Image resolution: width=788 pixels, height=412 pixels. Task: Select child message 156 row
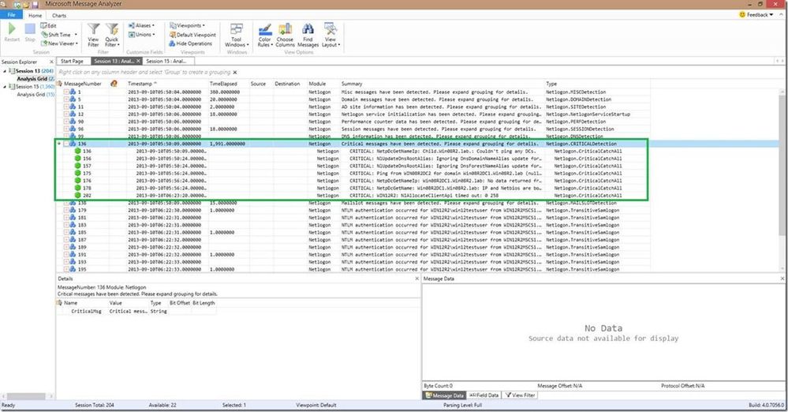point(352,159)
